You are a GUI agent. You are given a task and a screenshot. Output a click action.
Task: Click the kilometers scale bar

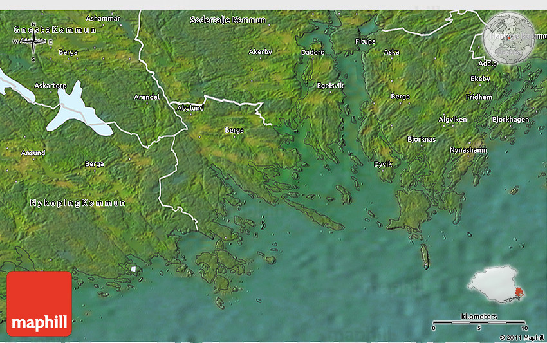tap(479, 322)
